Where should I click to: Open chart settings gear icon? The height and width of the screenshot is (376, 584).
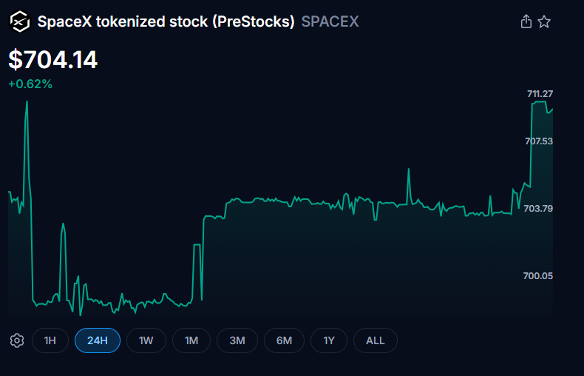(x=17, y=340)
